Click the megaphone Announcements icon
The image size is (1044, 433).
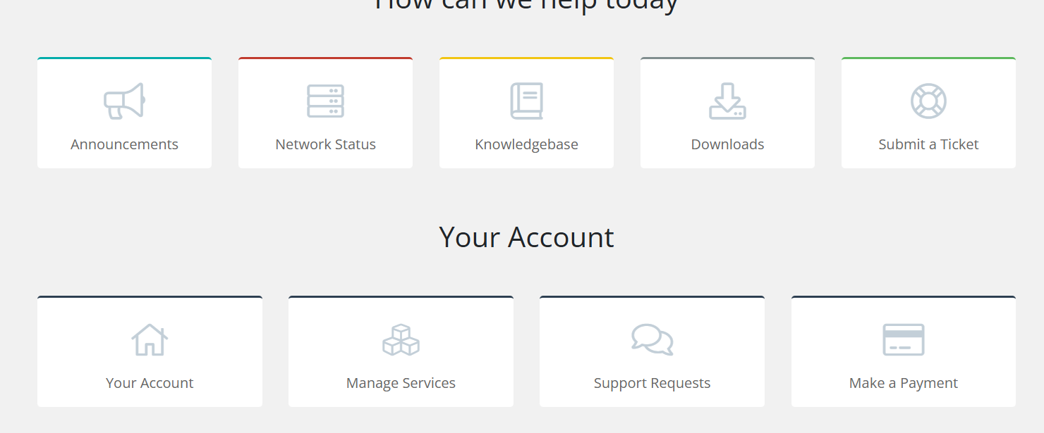[124, 101]
